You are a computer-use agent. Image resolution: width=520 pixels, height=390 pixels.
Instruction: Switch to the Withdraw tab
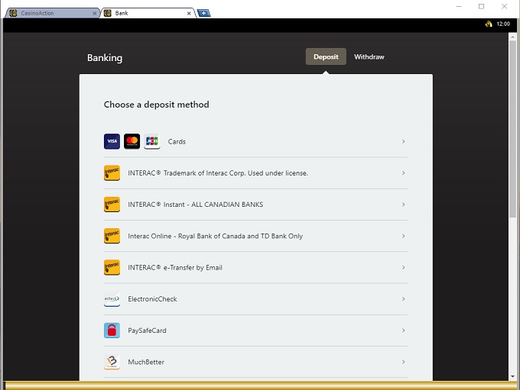369,57
